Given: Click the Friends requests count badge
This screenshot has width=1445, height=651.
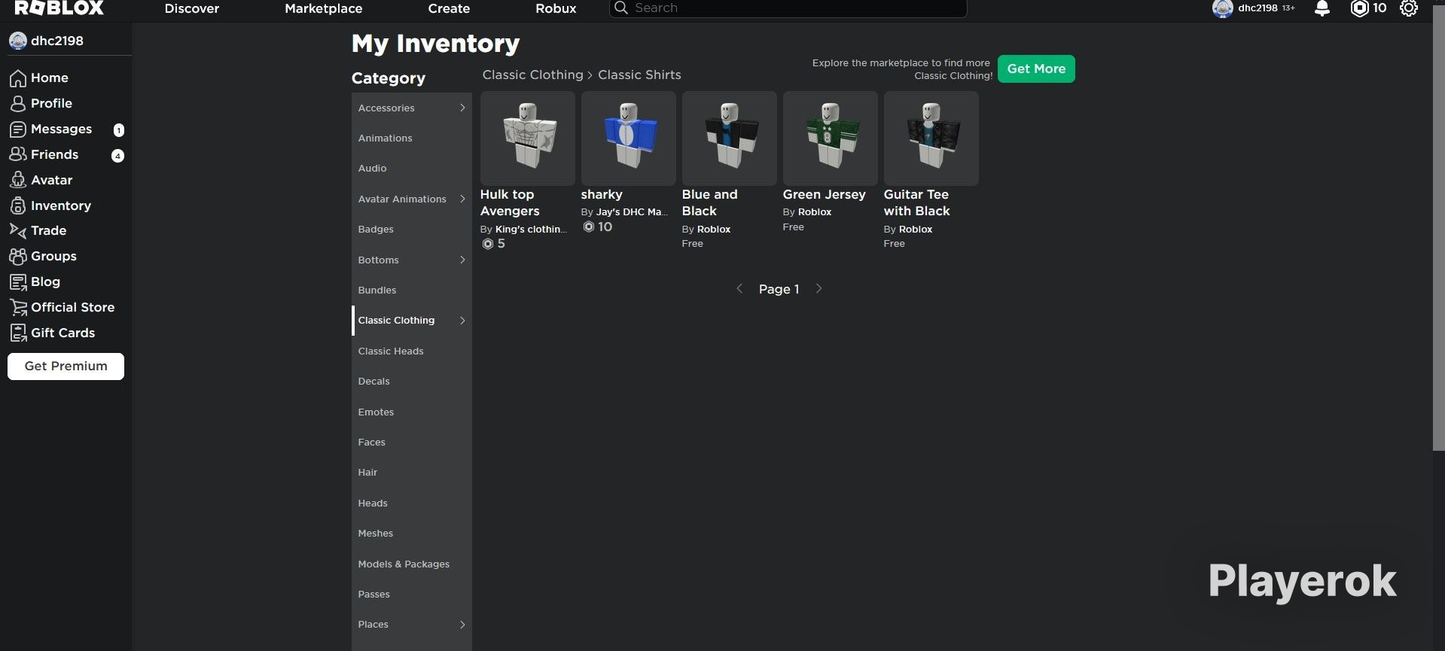Looking at the screenshot, I should [117, 156].
